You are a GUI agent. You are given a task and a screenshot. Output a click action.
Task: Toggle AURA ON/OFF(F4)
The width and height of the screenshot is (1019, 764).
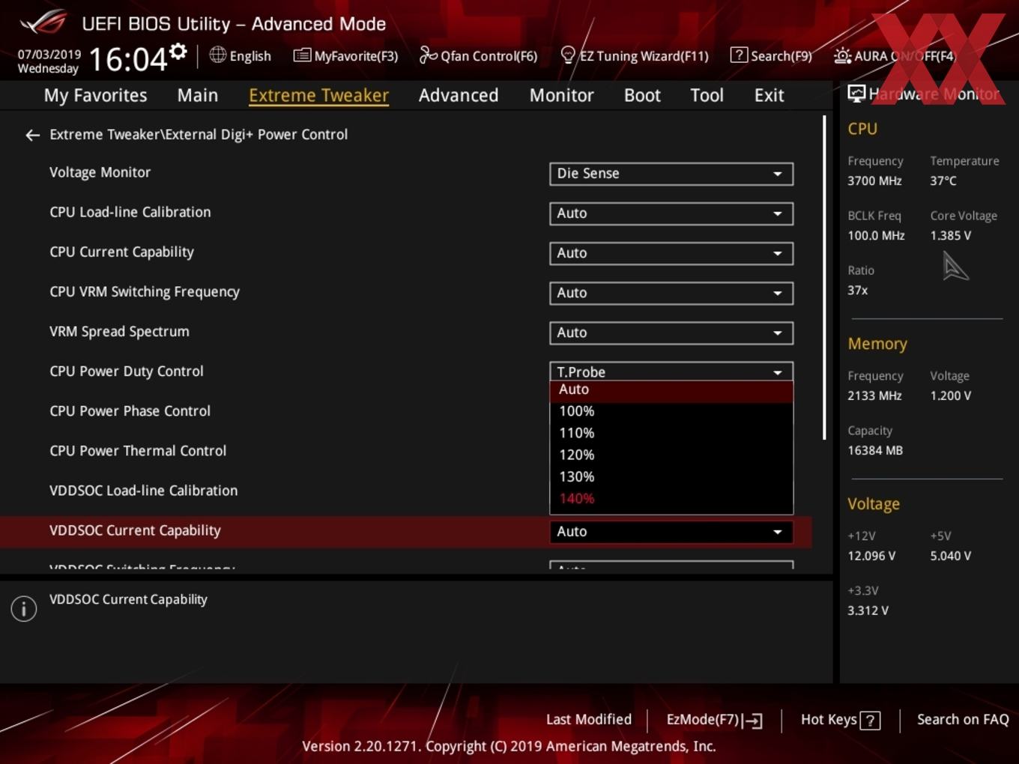point(895,55)
